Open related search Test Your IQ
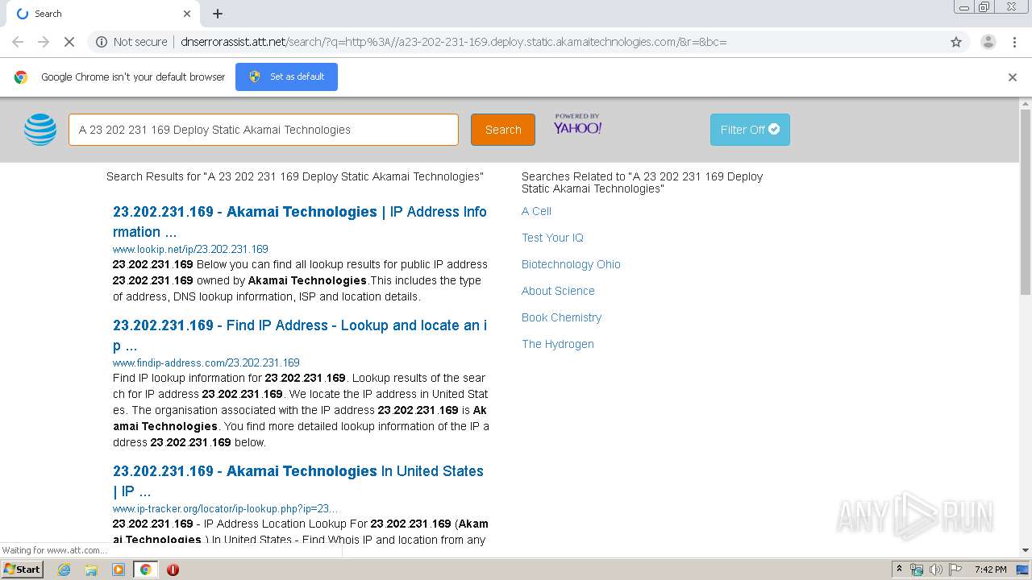Screen dimensions: 1032x580 coord(552,238)
